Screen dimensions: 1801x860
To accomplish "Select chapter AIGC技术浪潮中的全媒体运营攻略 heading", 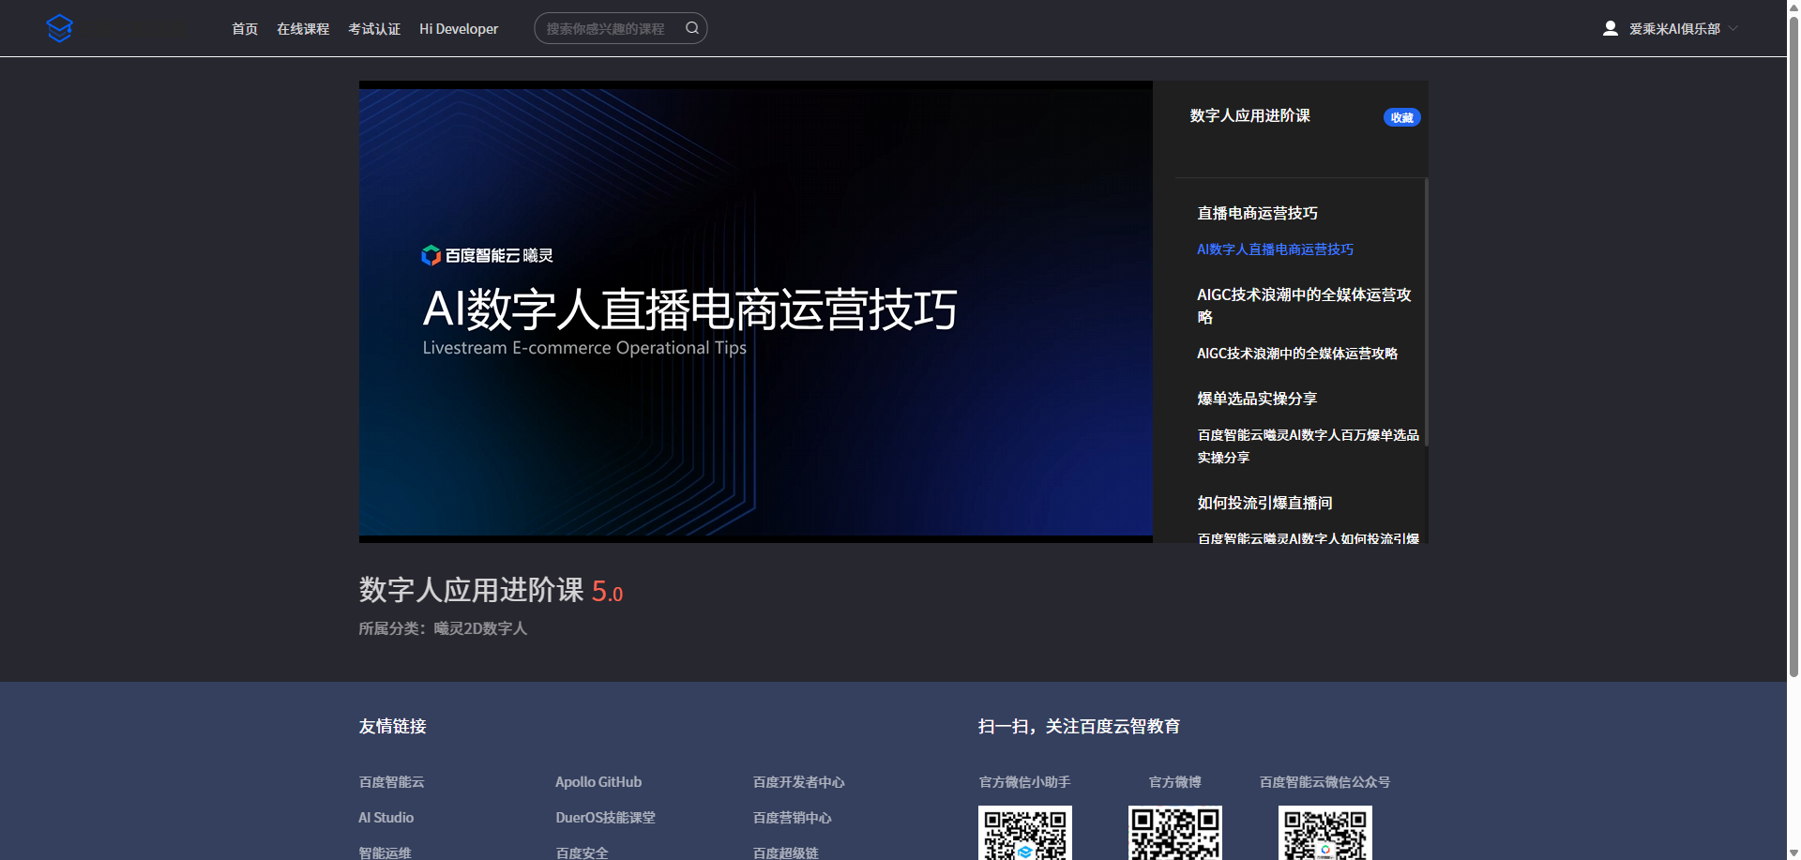I will [x=1304, y=306].
